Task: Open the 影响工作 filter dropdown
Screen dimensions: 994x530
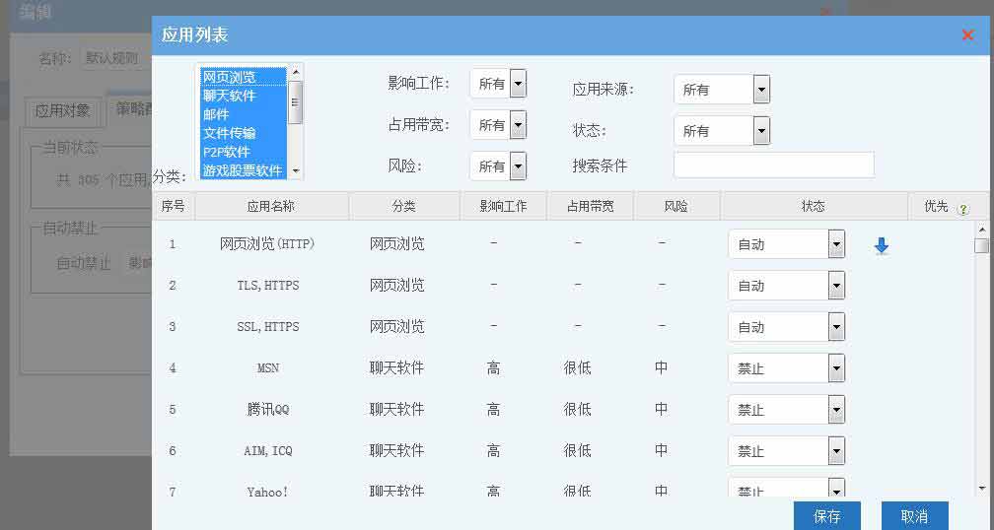Action: point(518,84)
